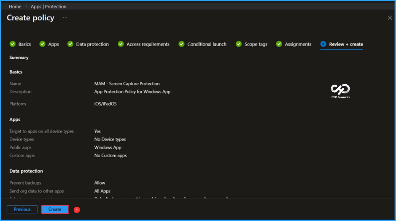The image size is (396, 221).
Task: Open the Access requirements step
Action: tap(148, 44)
